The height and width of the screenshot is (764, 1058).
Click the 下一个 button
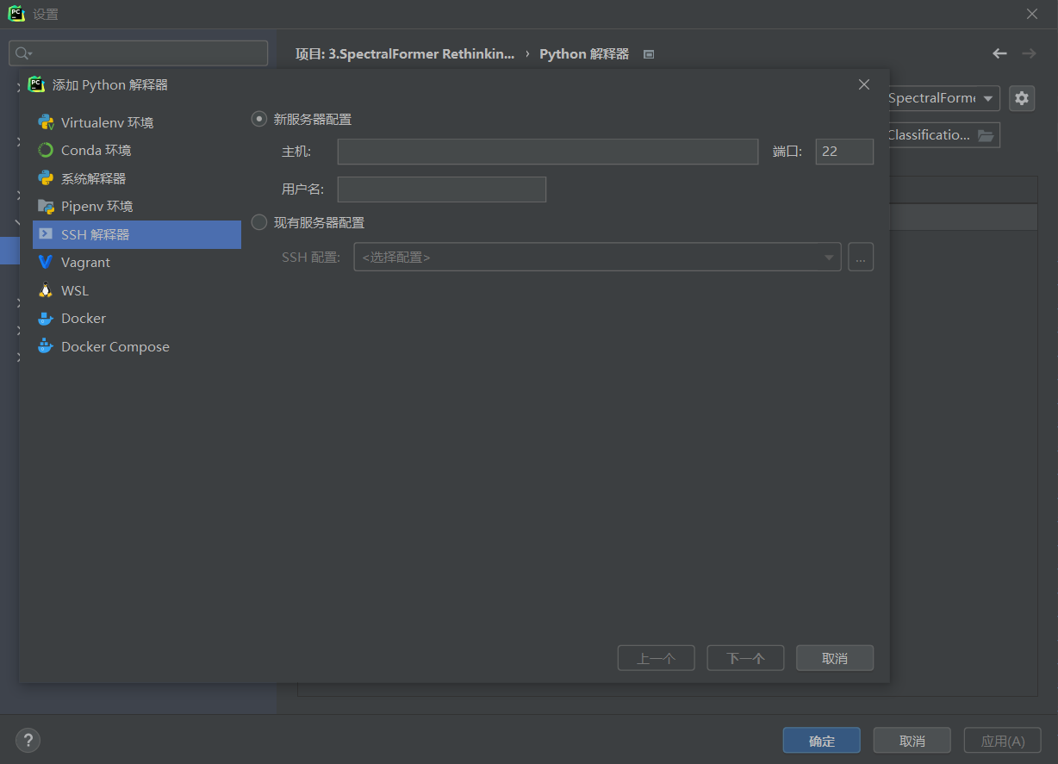point(745,658)
